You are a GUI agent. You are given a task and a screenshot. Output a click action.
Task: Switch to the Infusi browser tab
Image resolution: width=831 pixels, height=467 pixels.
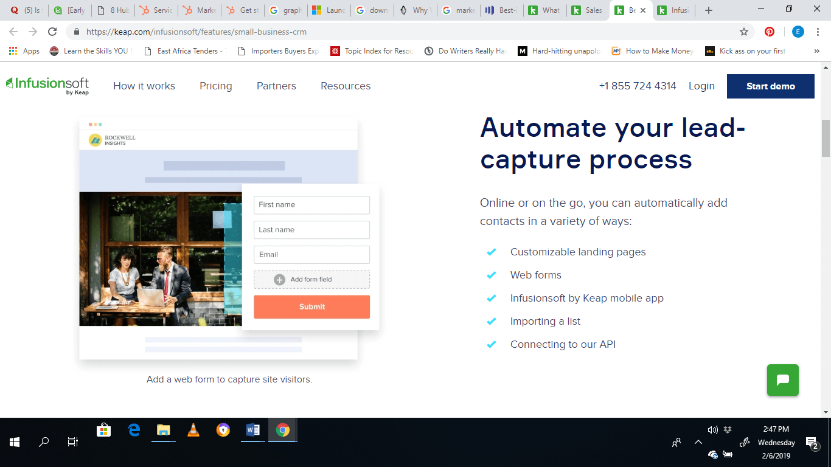click(674, 10)
